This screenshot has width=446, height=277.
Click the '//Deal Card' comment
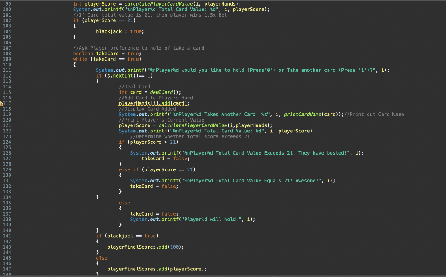134,87
